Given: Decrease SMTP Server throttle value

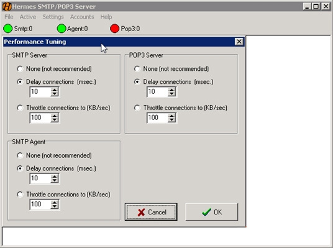Looking at the screenshot, I should [55, 120].
